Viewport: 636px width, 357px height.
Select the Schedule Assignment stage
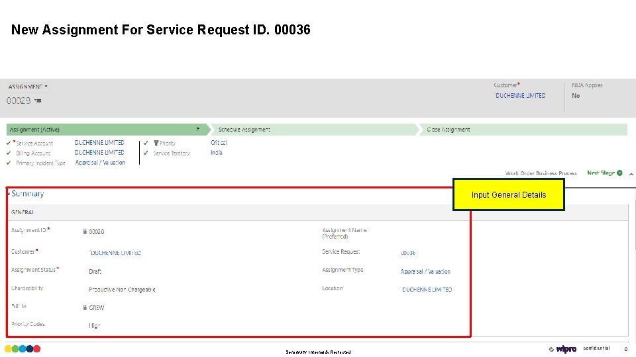(x=314, y=130)
